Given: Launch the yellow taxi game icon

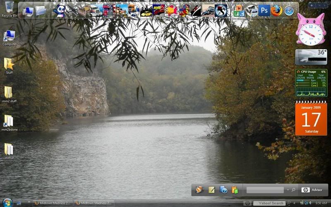Looking at the screenshot, I should [146, 11].
